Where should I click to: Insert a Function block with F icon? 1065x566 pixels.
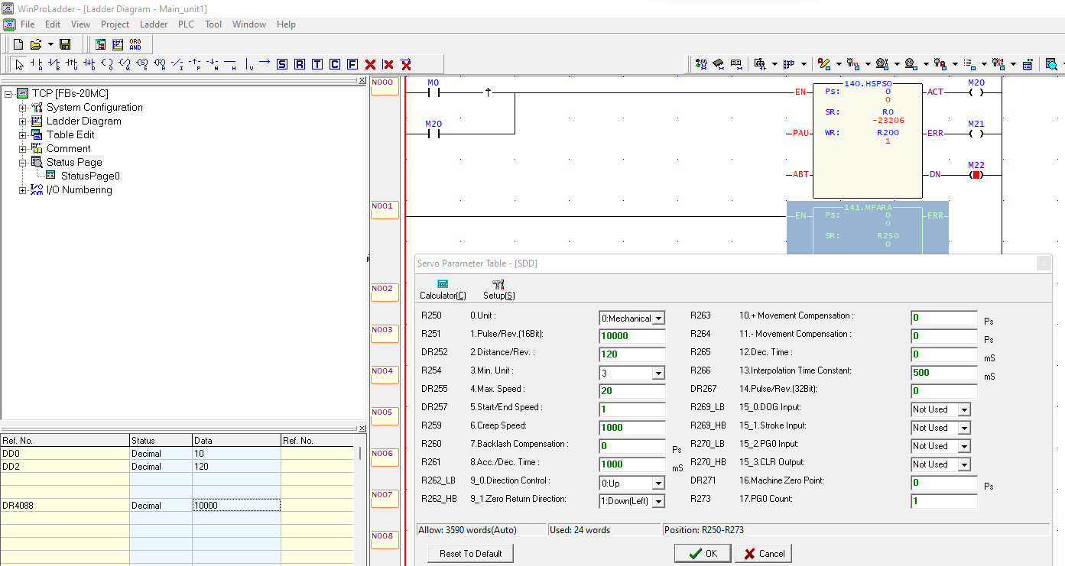[352, 64]
